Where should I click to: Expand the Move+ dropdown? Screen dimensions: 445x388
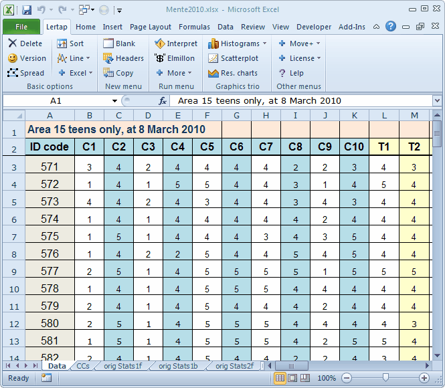click(318, 43)
